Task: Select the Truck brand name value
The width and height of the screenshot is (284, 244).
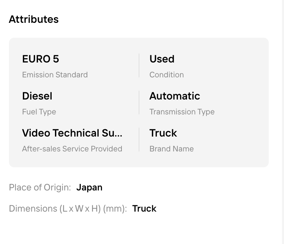Action: click(163, 133)
